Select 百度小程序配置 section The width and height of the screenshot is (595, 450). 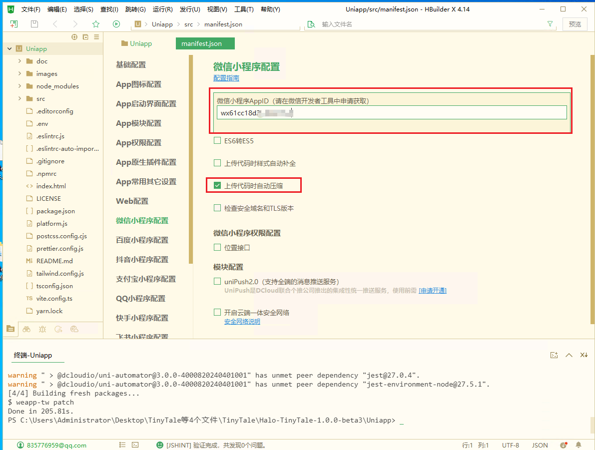142,240
